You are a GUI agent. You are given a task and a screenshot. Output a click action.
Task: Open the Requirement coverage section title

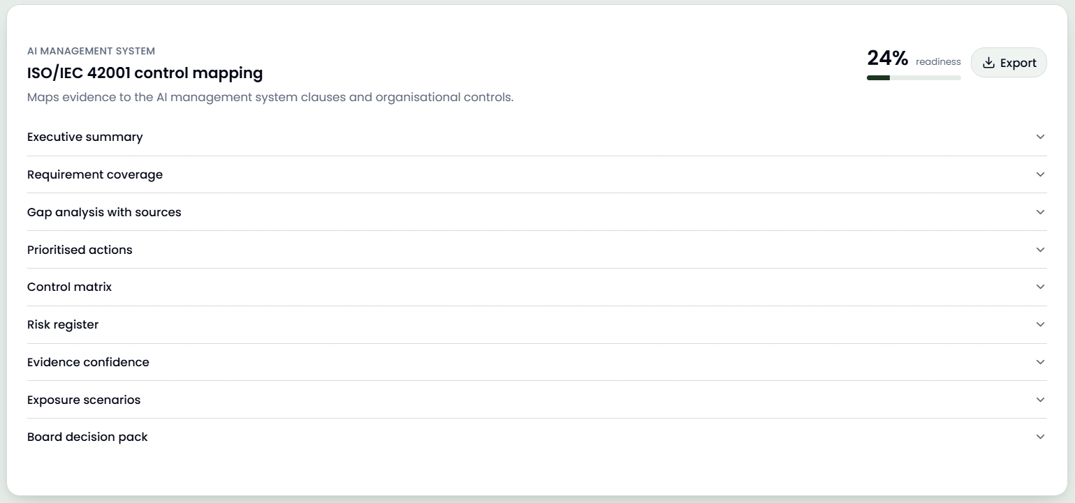[x=95, y=174]
